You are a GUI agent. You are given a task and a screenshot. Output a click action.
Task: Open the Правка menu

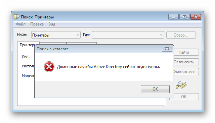pyautogui.click(x=37, y=24)
